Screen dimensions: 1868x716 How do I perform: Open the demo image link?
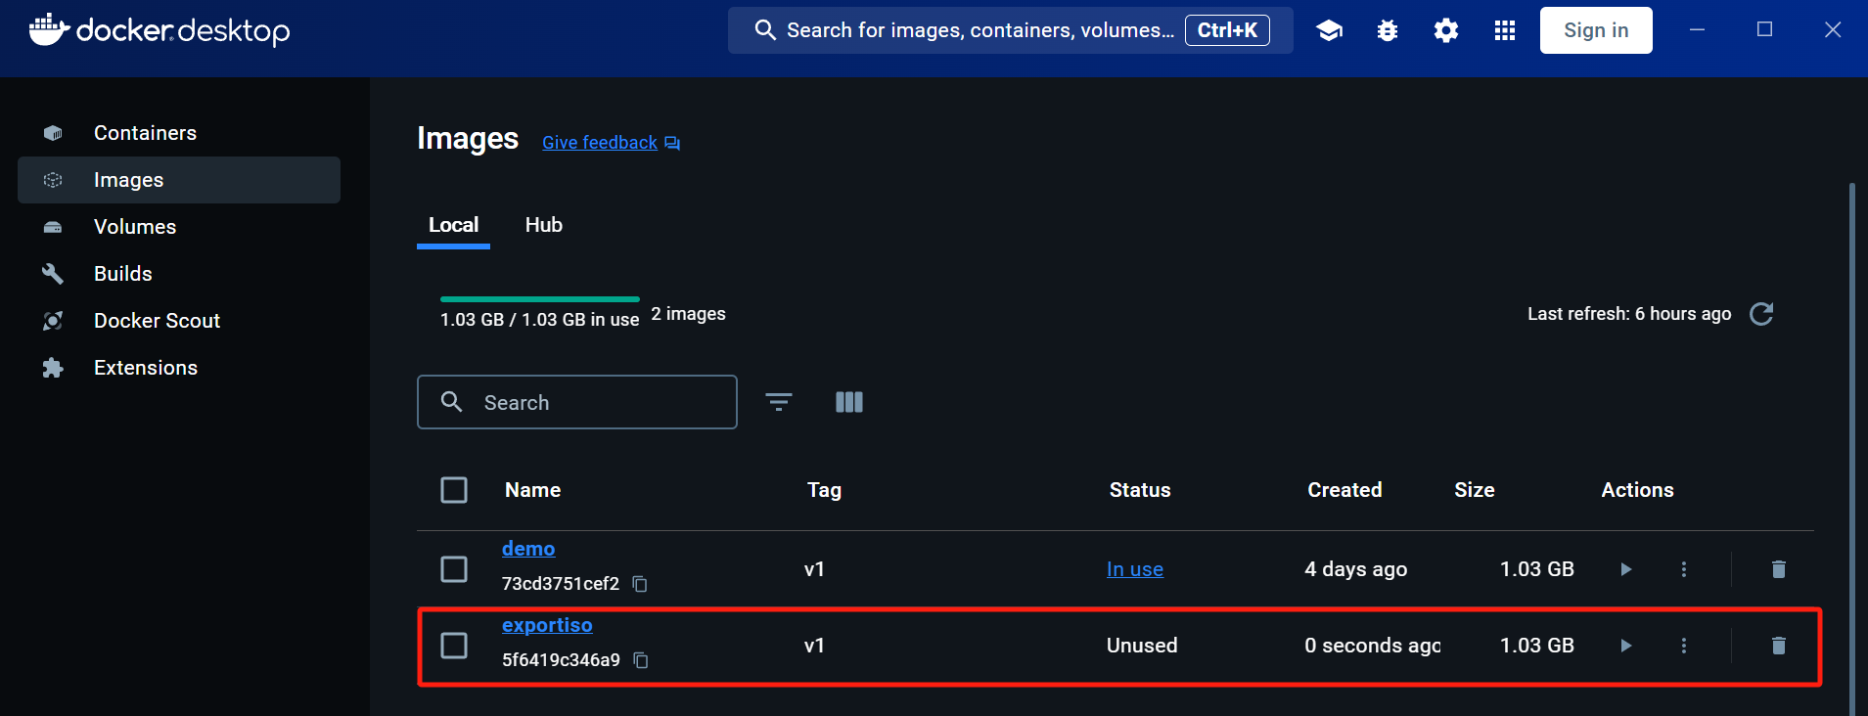[528, 549]
